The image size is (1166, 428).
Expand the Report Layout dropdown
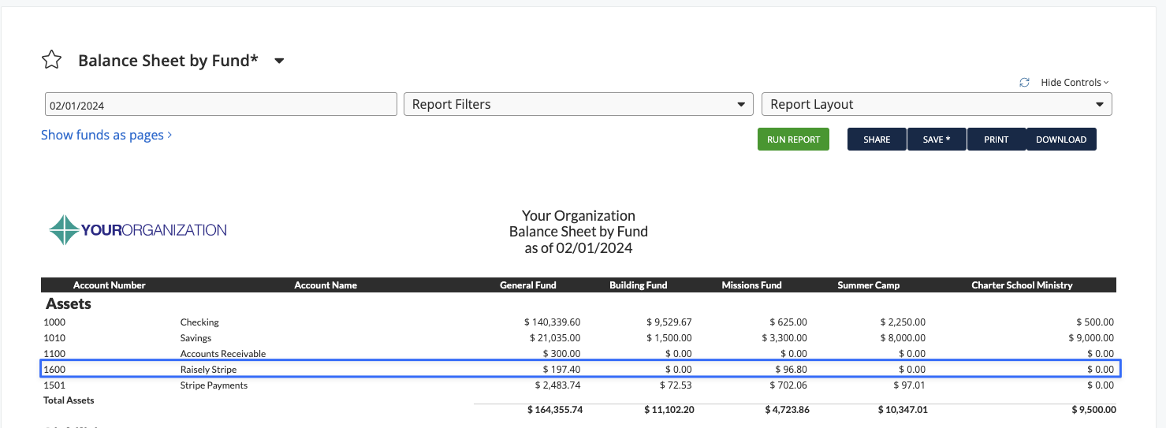tap(937, 104)
